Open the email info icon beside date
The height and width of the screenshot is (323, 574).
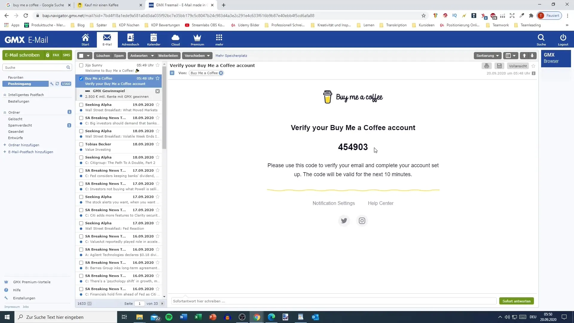click(x=534, y=73)
